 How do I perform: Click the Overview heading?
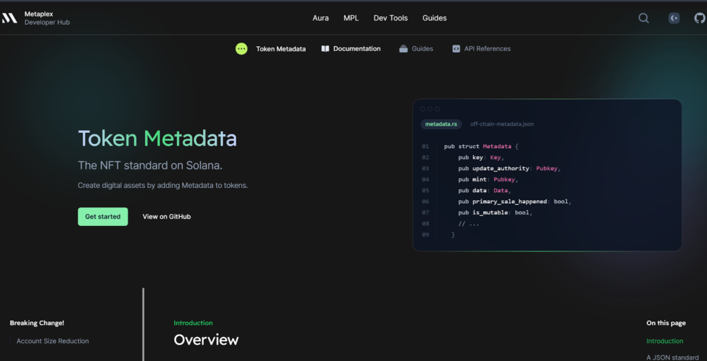[206, 340]
